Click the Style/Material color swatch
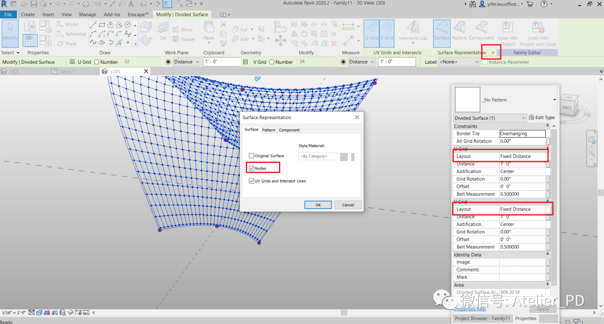 [353, 157]
